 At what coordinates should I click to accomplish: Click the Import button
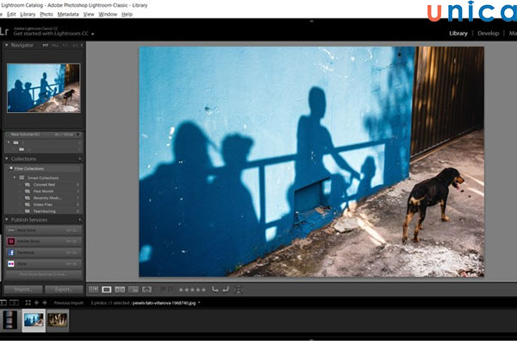22,289
